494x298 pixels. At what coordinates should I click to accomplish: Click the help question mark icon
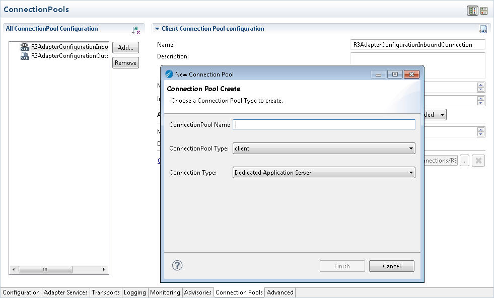click(177, 265)
